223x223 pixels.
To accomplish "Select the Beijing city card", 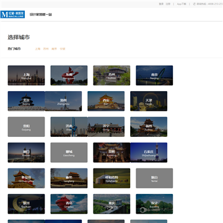I will 26,101.
